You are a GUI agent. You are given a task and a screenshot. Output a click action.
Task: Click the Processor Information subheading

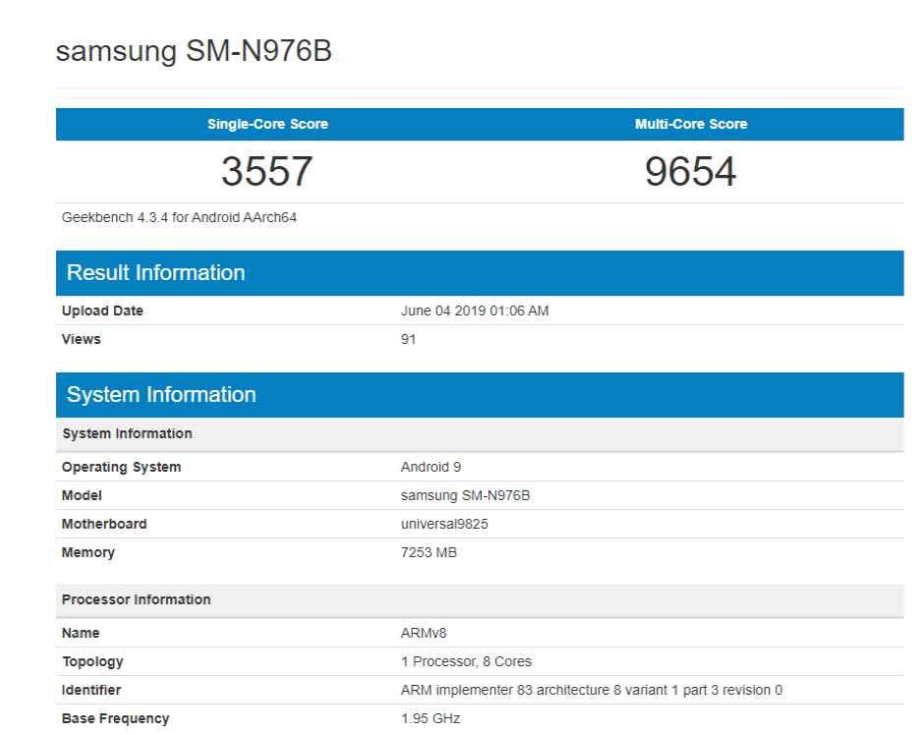[x=136, y=599]
